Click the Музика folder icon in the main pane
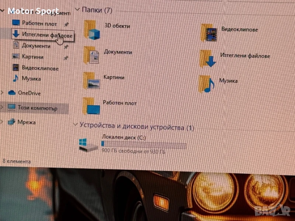295x221 pixels. click(x=207, y=84)
